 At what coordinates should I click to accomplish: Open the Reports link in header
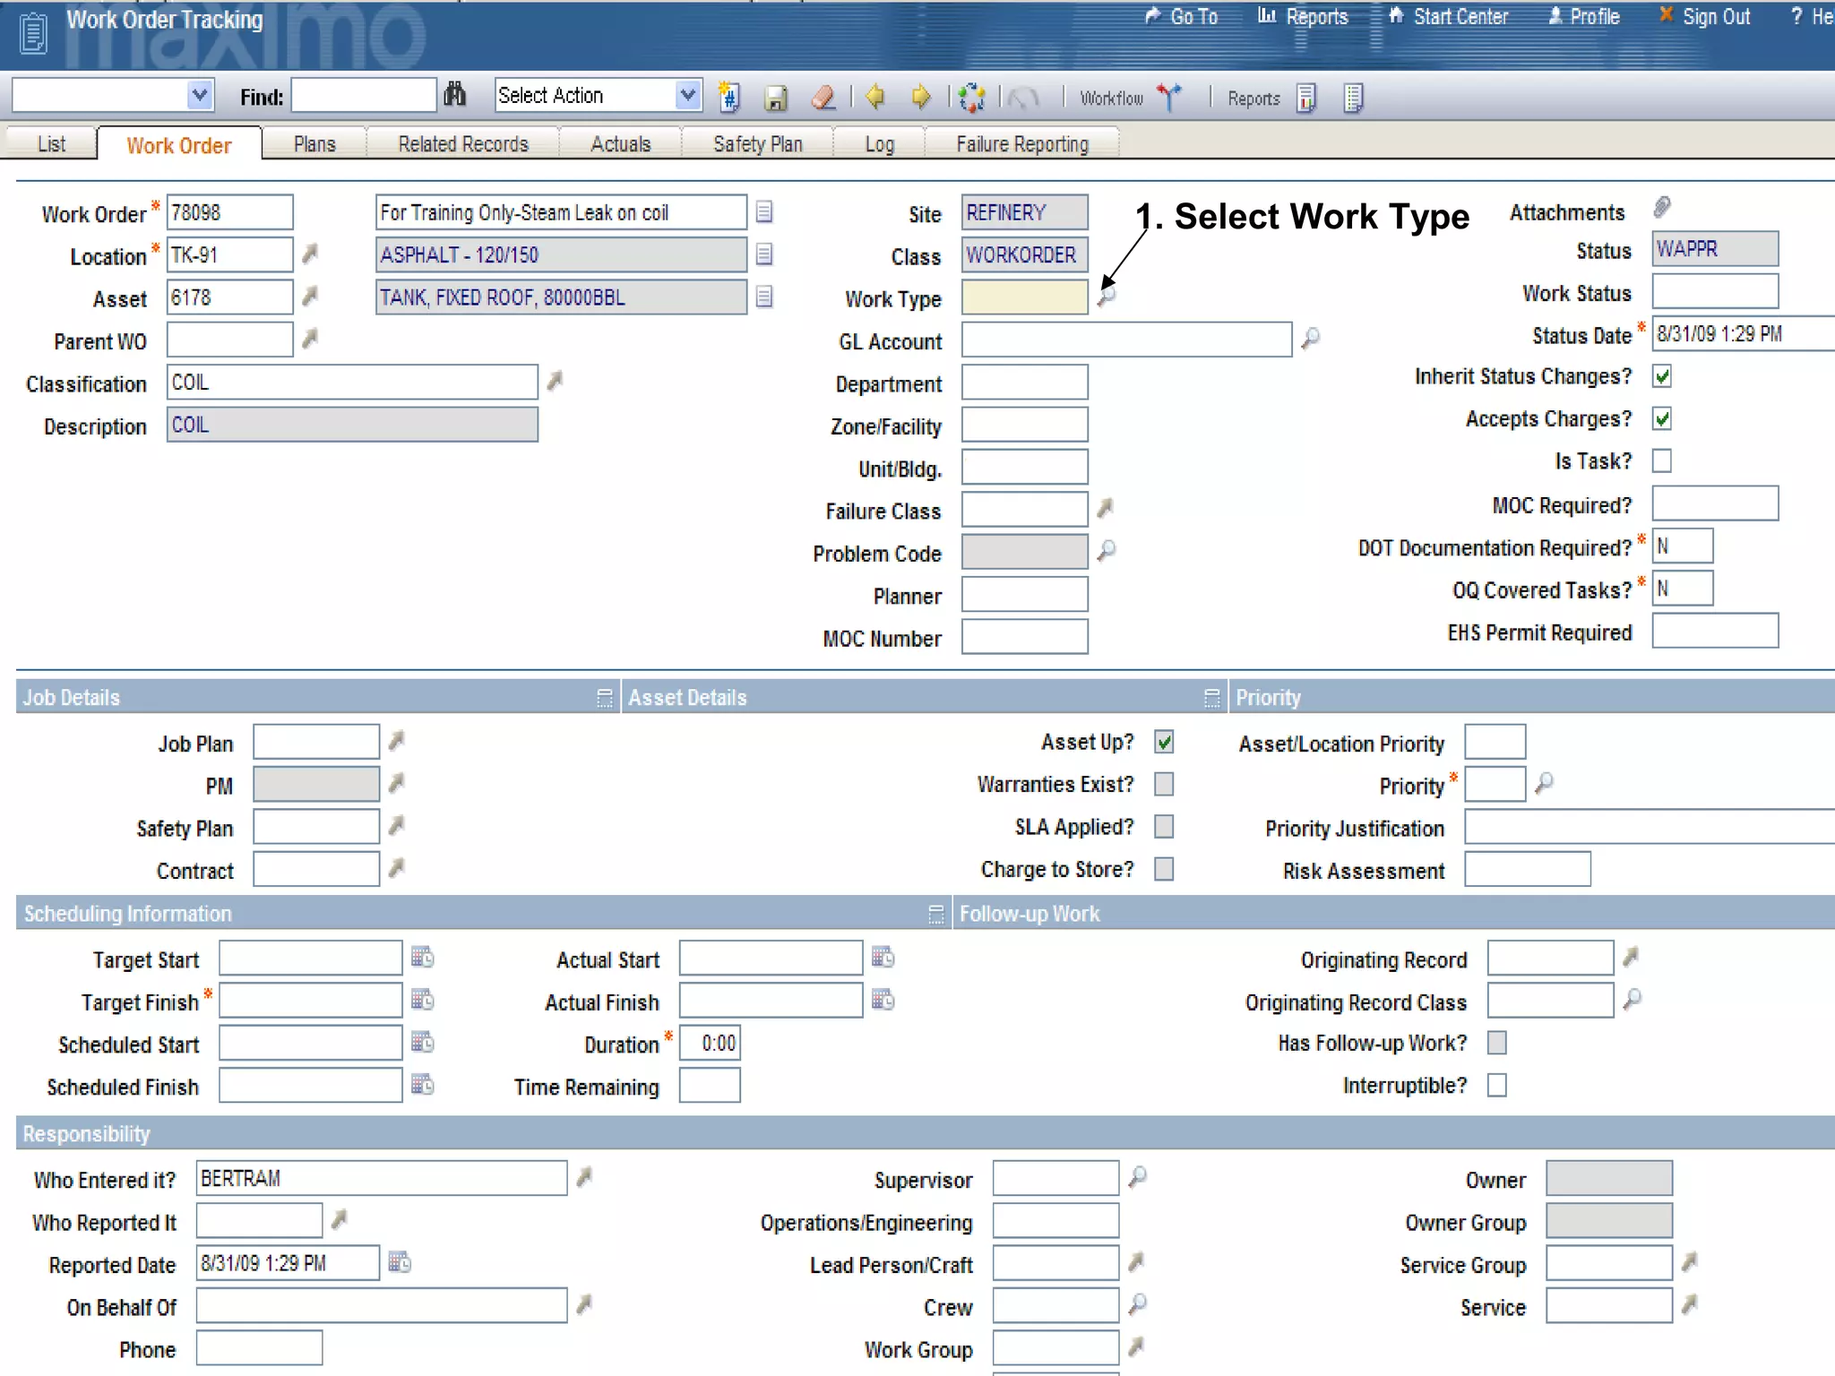coord(1304,16)
